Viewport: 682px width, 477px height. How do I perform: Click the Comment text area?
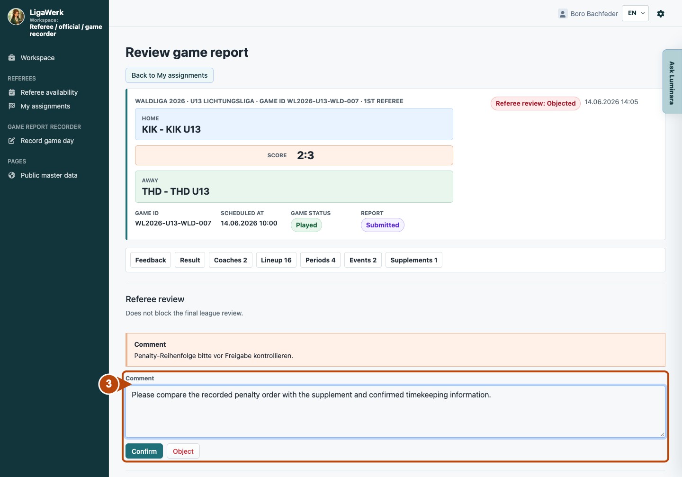click(x=395, y=411)
